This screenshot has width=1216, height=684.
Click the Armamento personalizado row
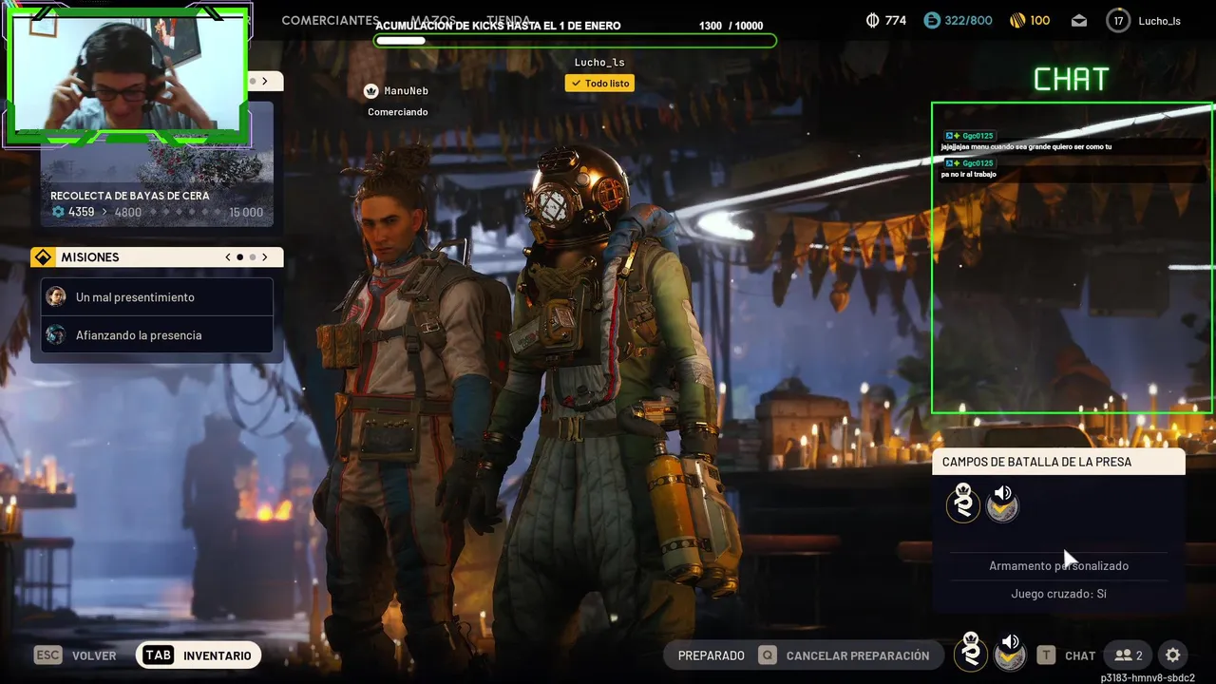coord(1058,566)
